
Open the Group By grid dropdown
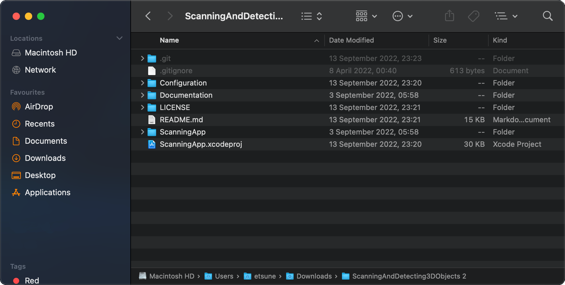point(366,16)
